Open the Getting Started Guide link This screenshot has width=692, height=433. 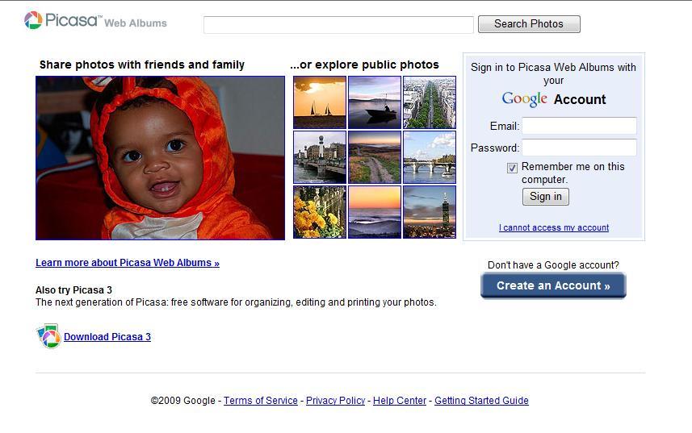[x=481, y=401]
